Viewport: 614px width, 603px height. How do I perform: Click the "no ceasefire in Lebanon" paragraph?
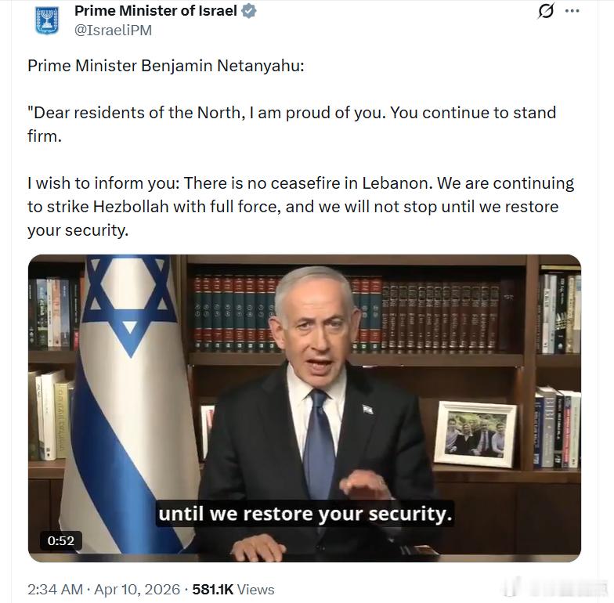(301, 207)
